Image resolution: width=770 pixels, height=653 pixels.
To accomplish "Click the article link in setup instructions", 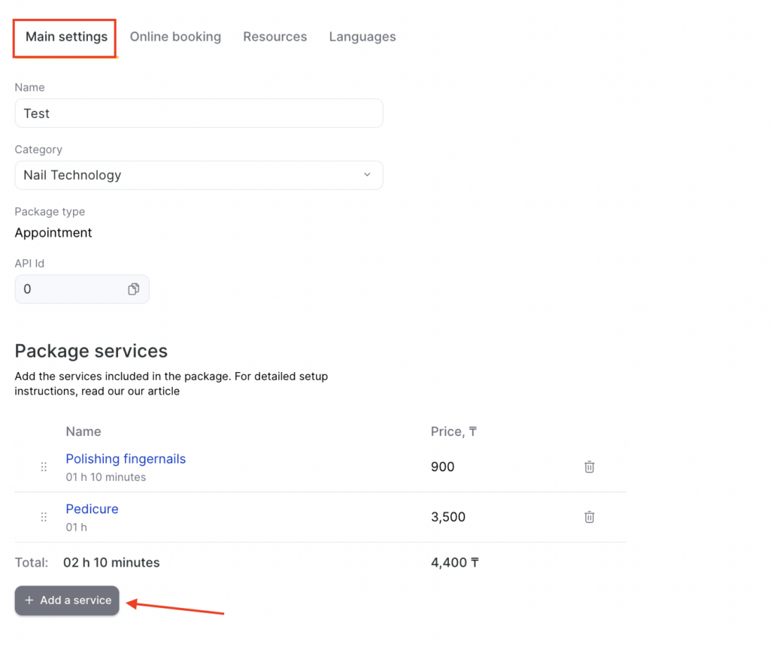I will click(163, 391).
